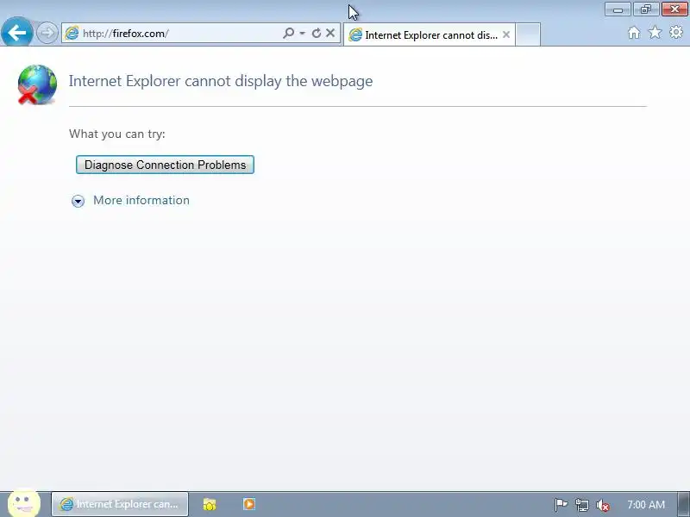Screen dimensions: 690x517
Task: Select the 'Internet Explorer cannot dis...' tab
Action: point(429,34)
